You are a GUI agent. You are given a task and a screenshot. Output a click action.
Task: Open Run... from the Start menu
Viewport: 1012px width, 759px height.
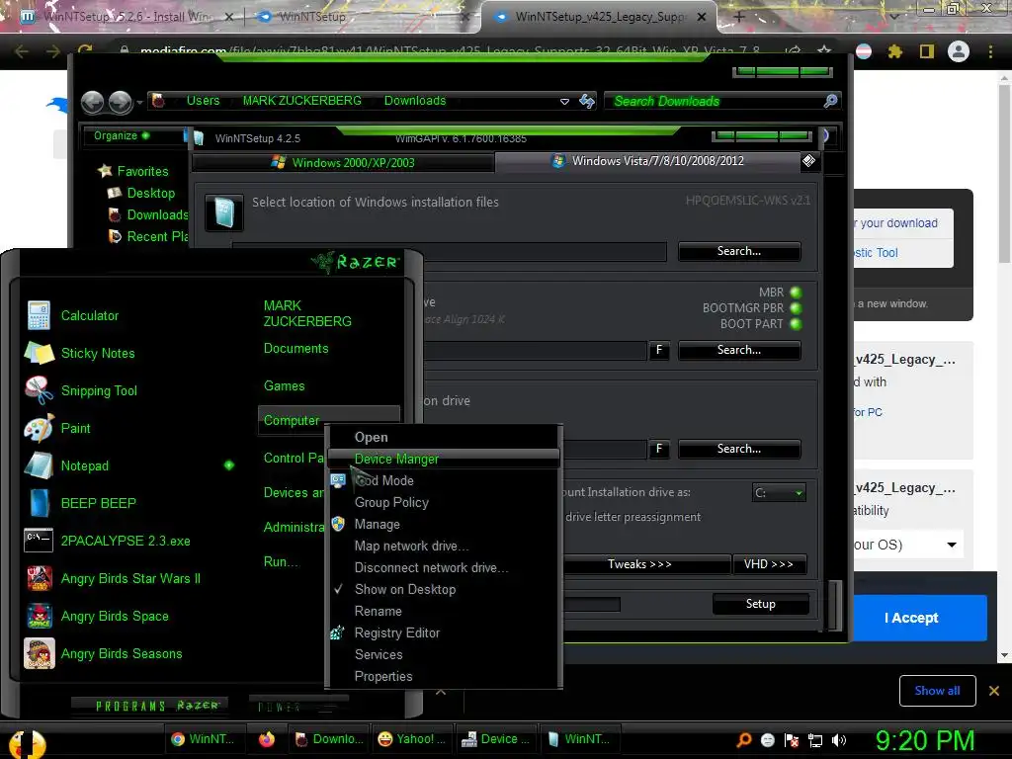point(282,561)
